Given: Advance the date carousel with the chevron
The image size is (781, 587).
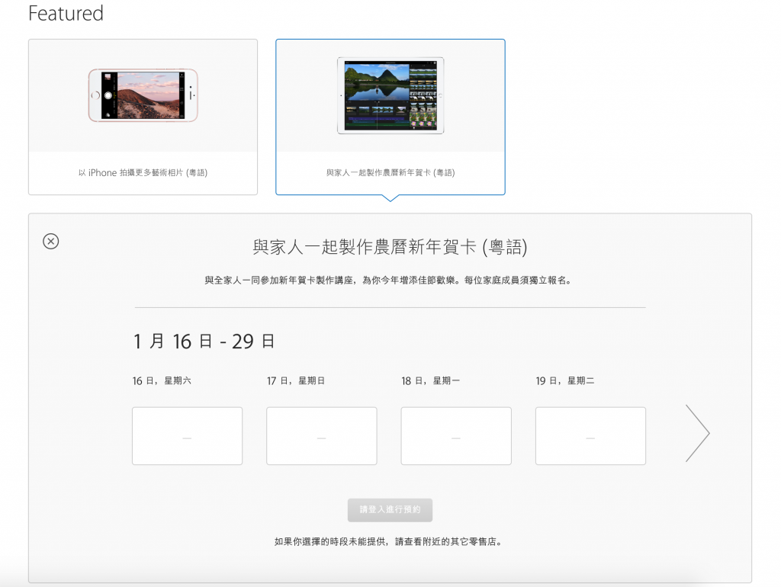Looking at the screenshot, I should pos(697,433).
